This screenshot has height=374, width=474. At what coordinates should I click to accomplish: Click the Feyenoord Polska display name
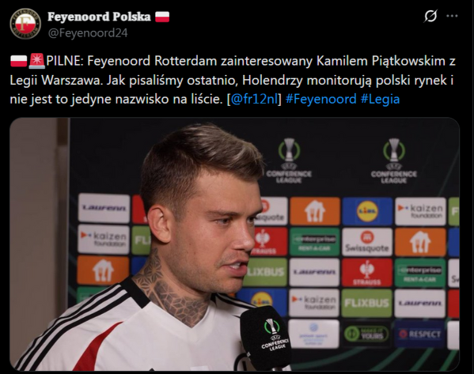tap(99, 17)
